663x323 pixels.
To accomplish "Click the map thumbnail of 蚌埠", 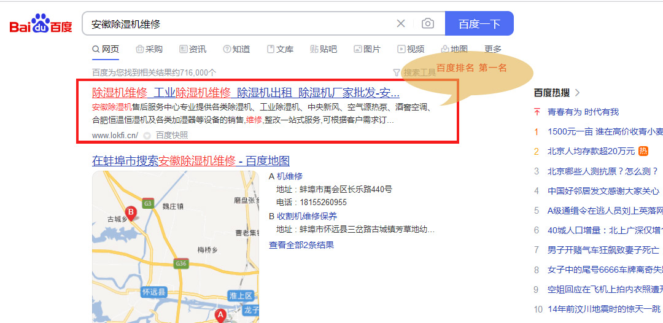I will click(176, 247).
